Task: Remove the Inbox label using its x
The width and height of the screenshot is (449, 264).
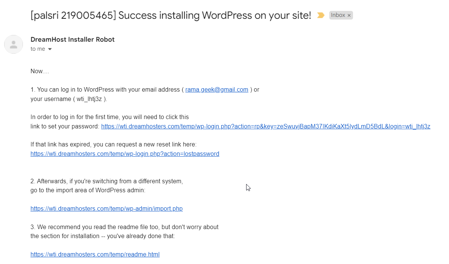Action: click(x=349, y=15)
